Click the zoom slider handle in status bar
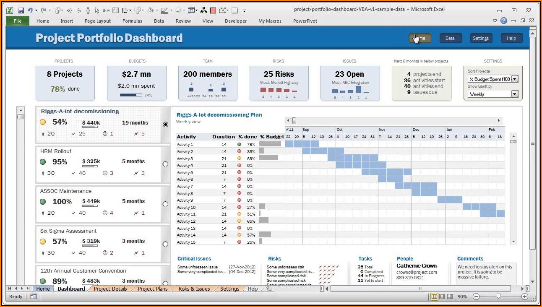This screenshot has width=542, height=307. [498, 297]
